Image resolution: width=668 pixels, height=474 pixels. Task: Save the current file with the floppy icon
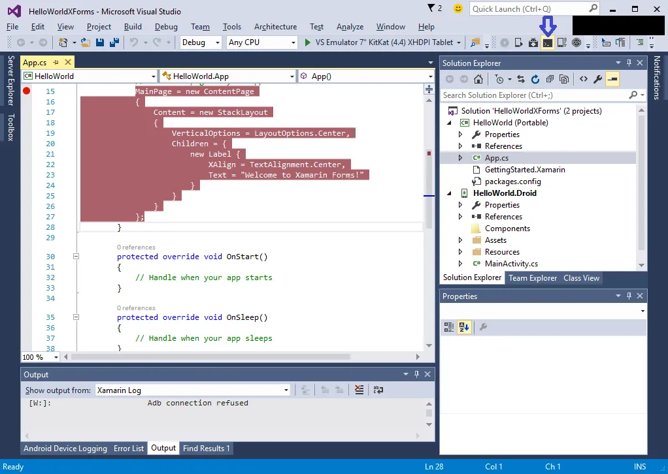point(100,42)
